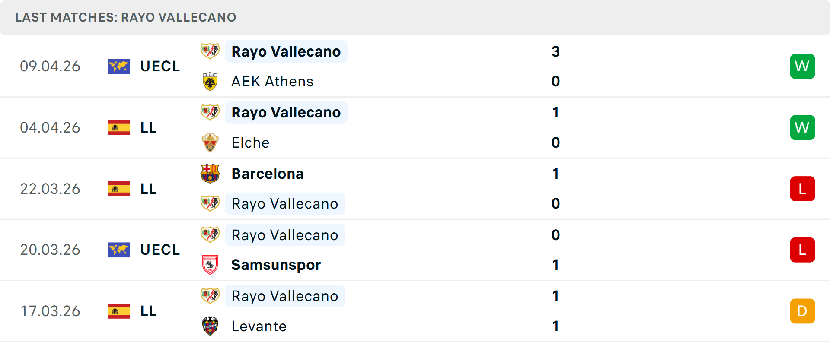Click the Rayo Vallecano crest beside AEK Athens match

[210, 51]
